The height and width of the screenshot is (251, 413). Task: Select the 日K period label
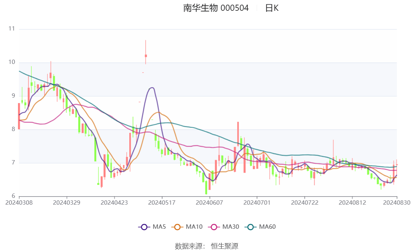272,8
